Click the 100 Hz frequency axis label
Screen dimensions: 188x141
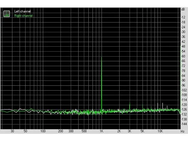(43, 131)
